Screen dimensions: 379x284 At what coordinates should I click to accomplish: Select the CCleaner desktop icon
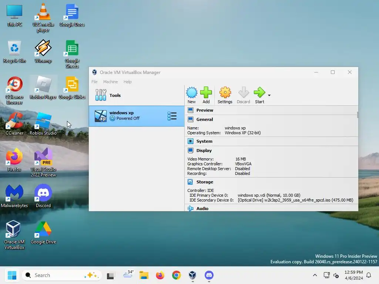pos(14,124)
